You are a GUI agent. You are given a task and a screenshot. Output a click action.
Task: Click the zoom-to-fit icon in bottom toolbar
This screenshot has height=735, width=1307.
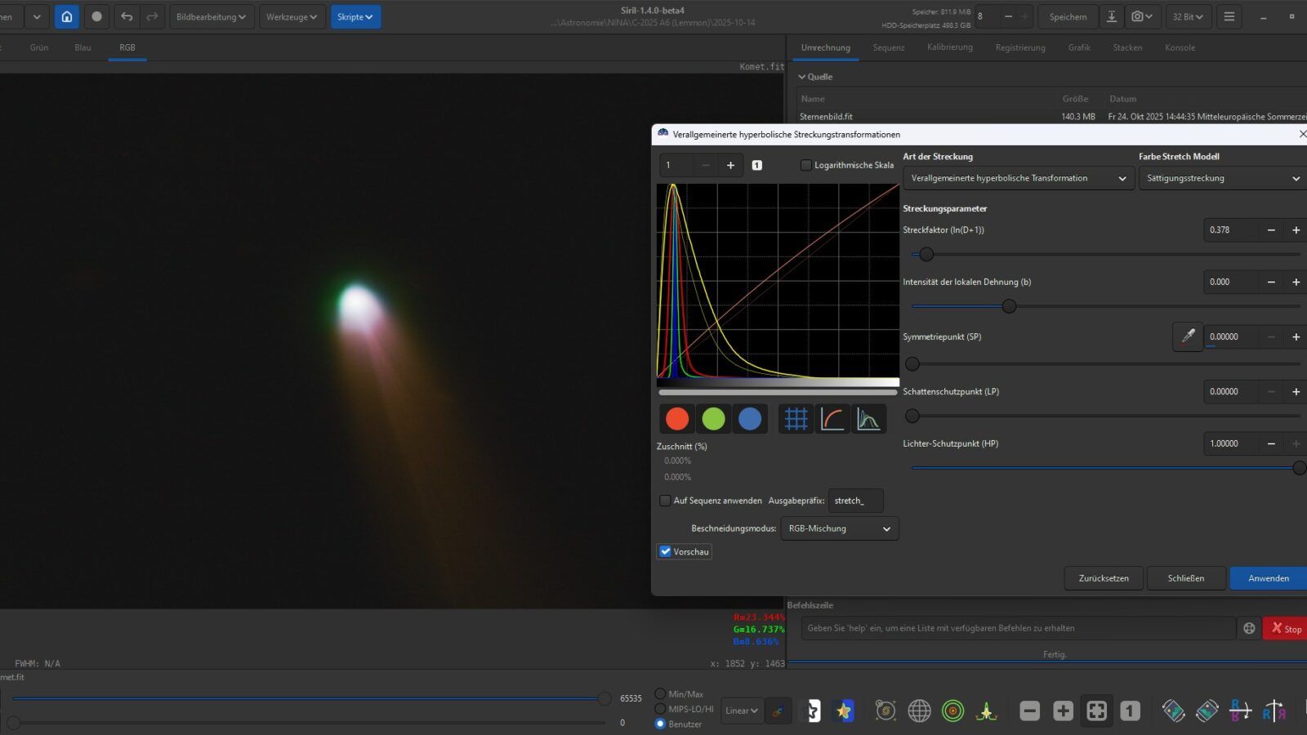click(1096, 710)
